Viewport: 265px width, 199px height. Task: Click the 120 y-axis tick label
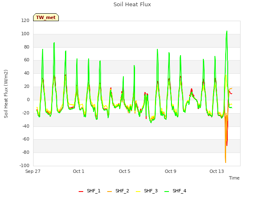25,21
